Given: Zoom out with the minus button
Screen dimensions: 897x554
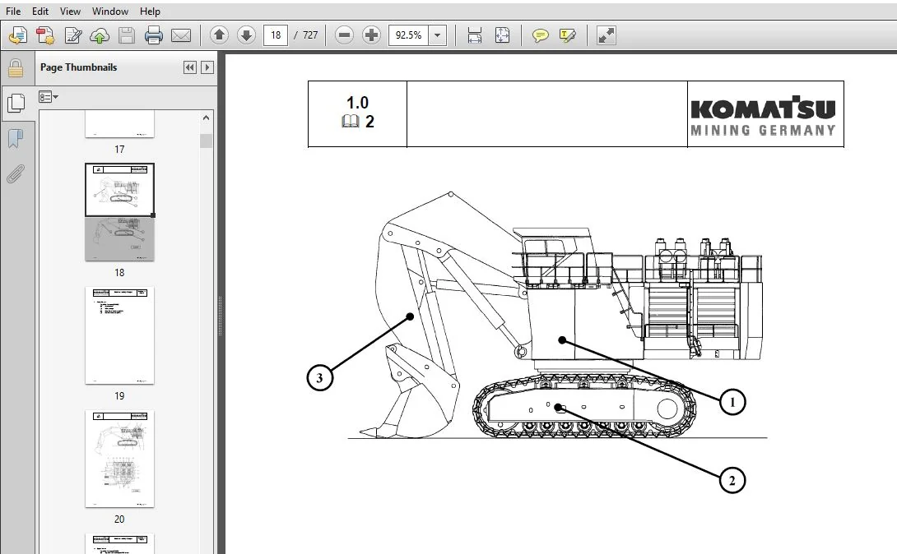Looking at the screenshot, I should [x=344, y=35].
